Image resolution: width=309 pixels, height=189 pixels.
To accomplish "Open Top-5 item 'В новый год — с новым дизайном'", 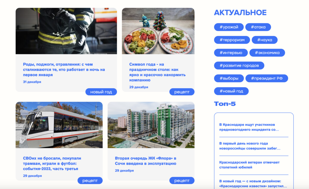I will (x=253, y=184).
